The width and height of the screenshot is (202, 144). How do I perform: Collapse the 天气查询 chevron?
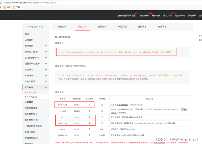pyautogui.click(x=46, y=87)
